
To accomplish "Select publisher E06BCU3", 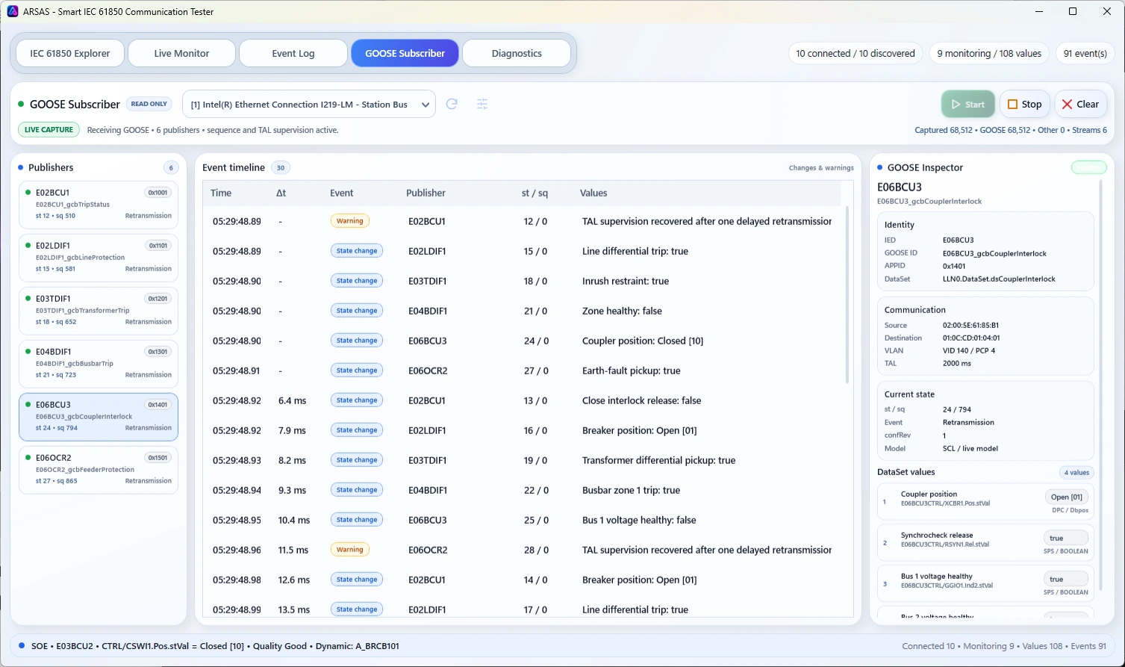I will coord(99,417).
